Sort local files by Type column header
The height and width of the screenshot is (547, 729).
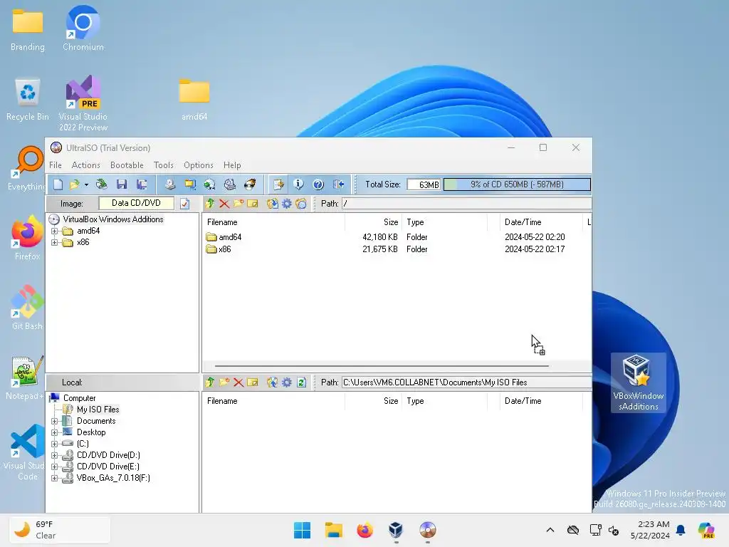click(x=444, y=401)
